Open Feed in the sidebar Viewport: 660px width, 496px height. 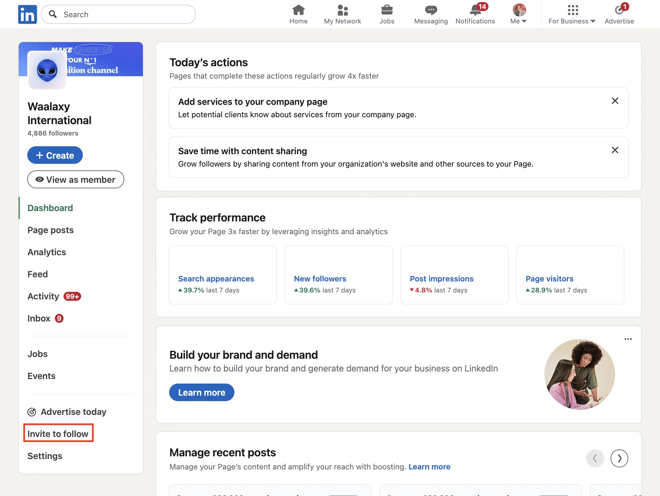click(x=38, y=274)
